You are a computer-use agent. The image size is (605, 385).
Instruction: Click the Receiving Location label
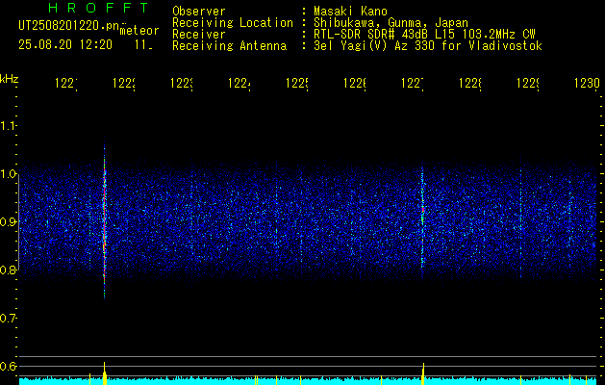click(233, 23)
